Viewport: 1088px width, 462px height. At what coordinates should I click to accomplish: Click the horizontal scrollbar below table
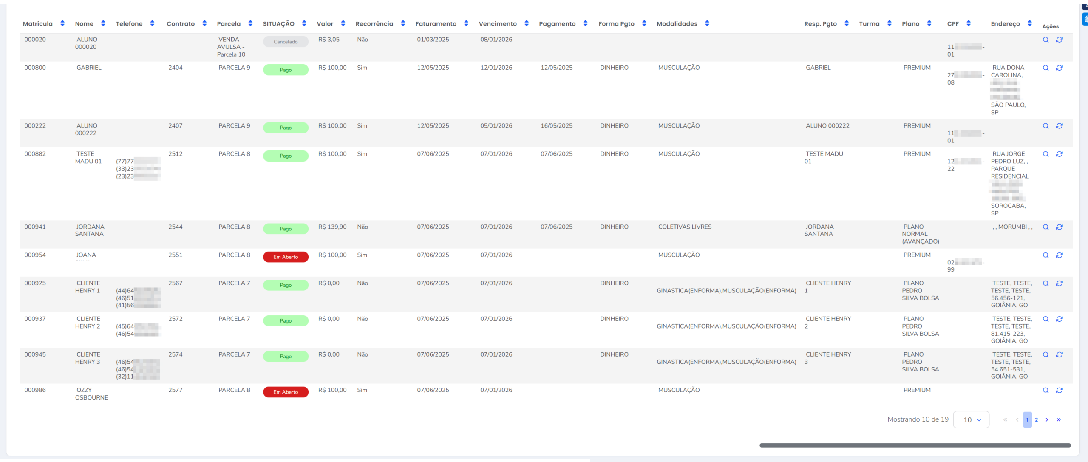tap(915, 445)
